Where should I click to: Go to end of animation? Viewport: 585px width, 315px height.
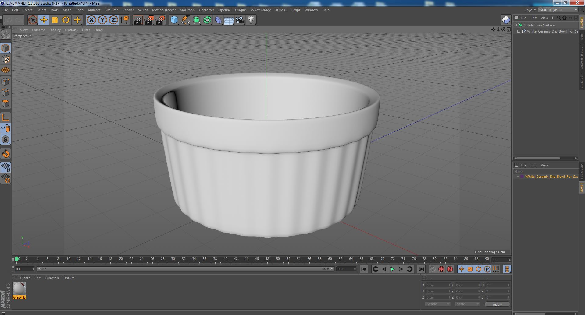421,269
